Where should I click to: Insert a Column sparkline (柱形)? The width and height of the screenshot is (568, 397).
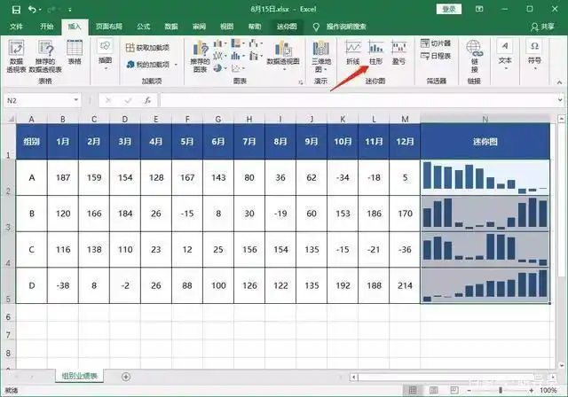375,53
